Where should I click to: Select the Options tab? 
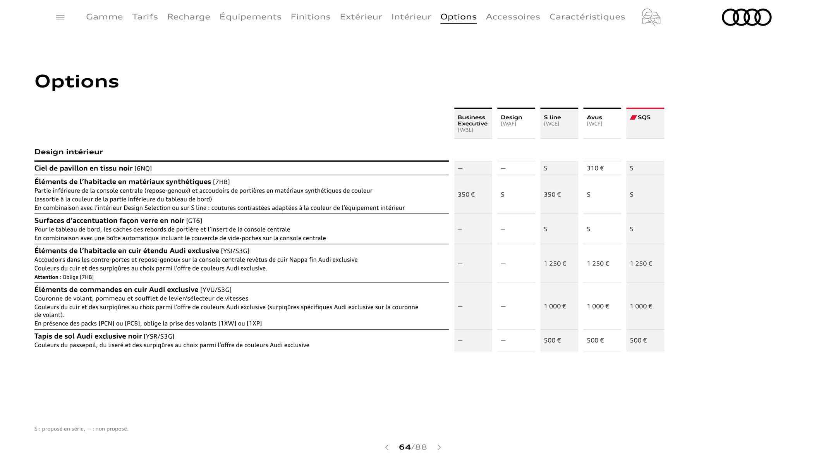click(x=459, y=17)
